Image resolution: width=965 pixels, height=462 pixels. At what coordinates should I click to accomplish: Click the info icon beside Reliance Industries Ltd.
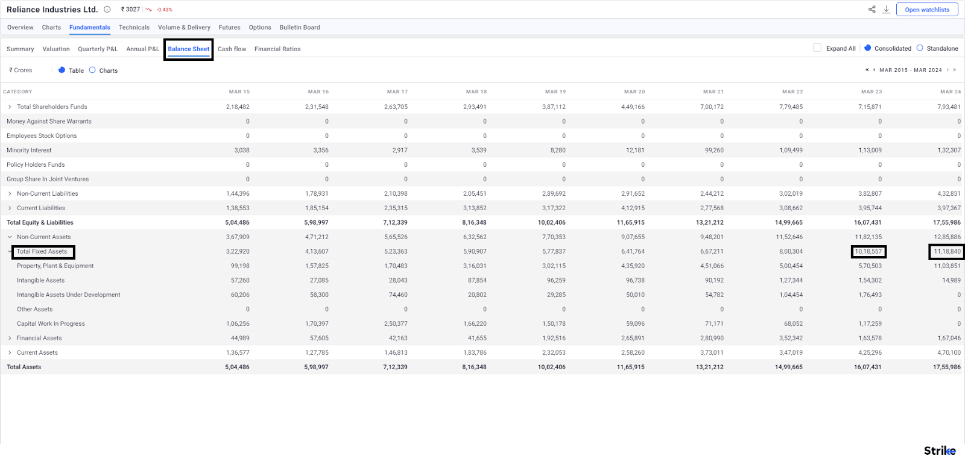pos(107,10)
